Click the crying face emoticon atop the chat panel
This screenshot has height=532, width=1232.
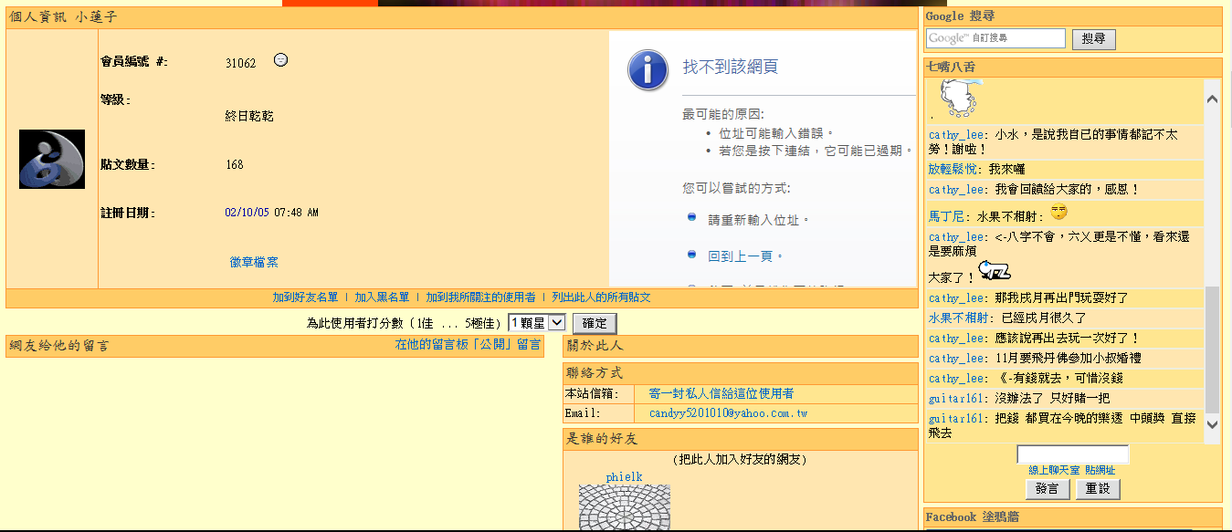click(x=957, y=97)
